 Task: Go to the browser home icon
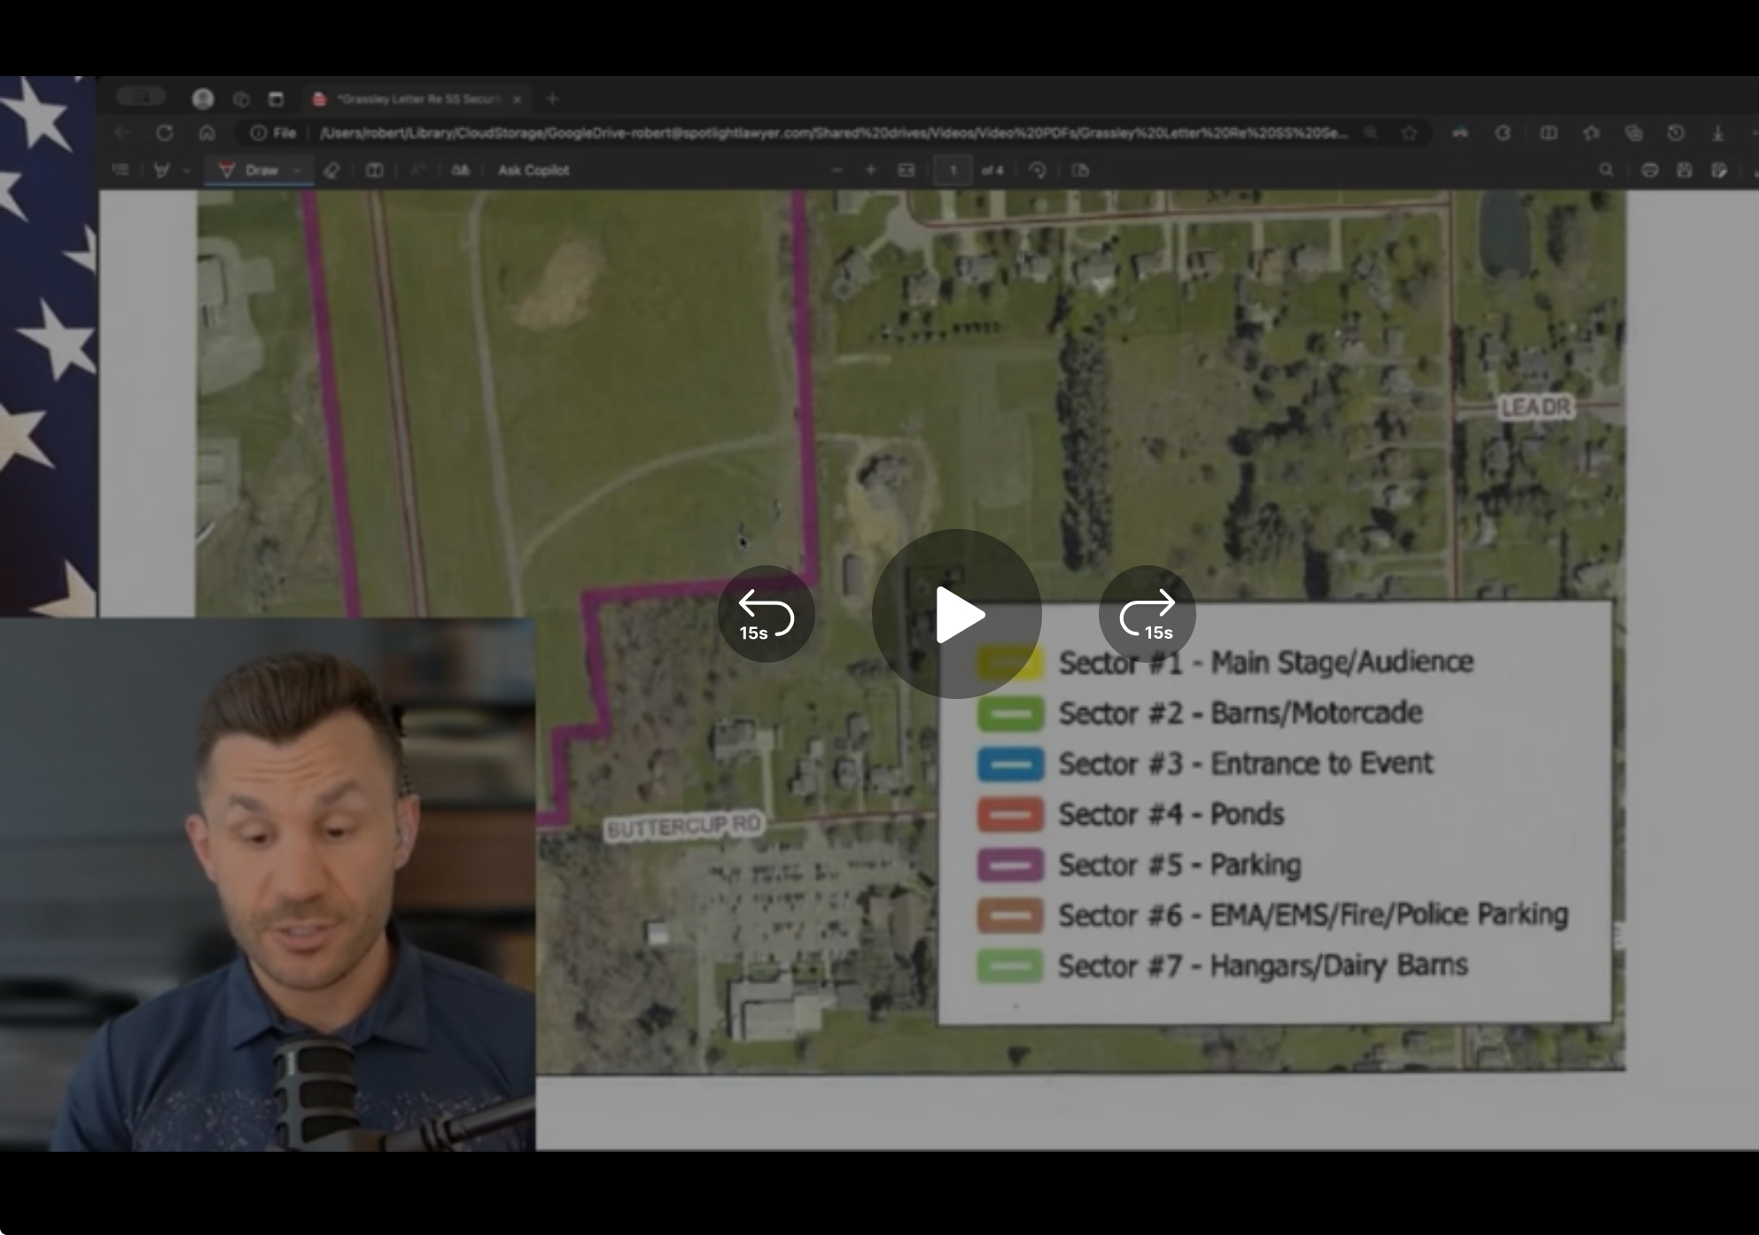point(206,133)
